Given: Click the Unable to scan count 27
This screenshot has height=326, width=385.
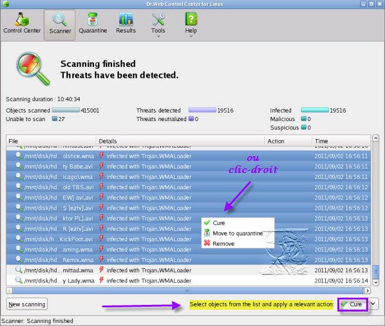Looking at the screenshot, I should pyautogui.click(x=61, y=119).
